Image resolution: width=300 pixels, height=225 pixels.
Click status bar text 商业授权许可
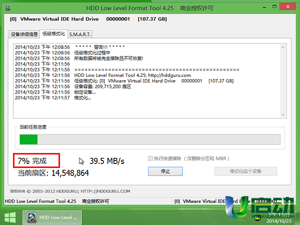(x=95, y=201)
